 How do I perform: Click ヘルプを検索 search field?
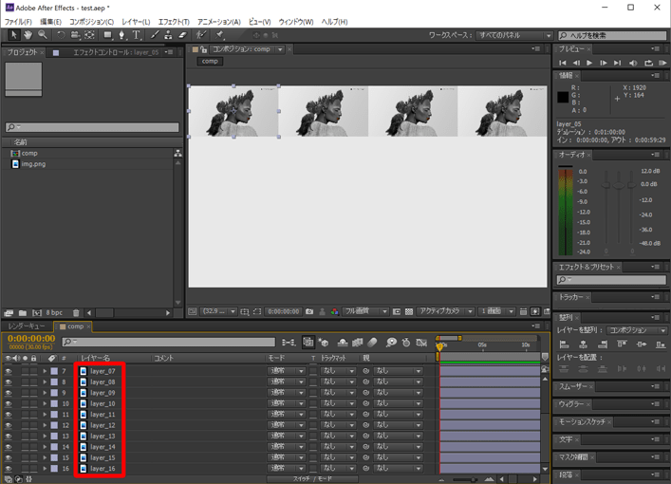coord(612,35)
